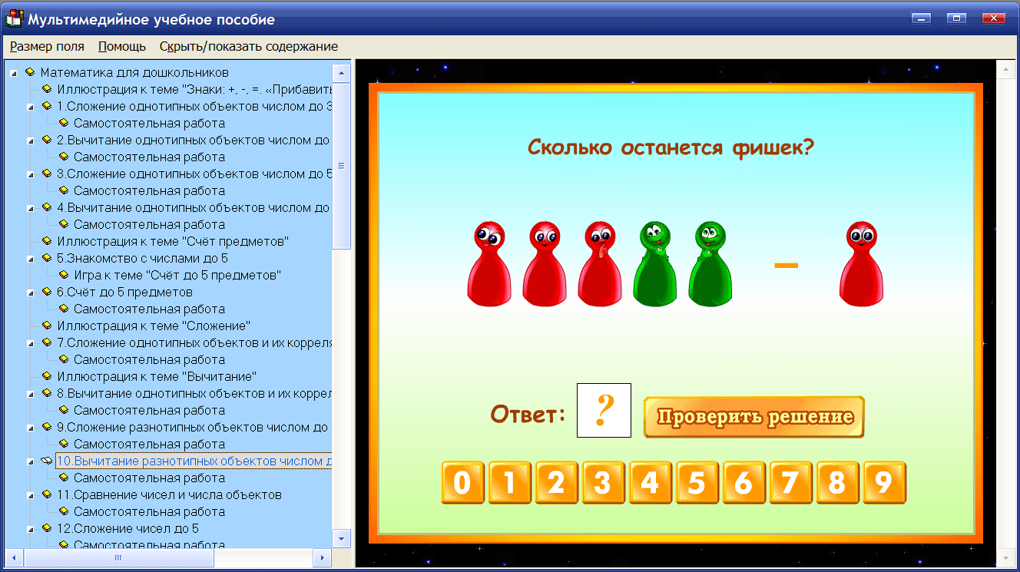Click the book icon of item 7.Сложение однотипных объектов
This screenshot has width=1020, height=572.
[x=47, y=342]
